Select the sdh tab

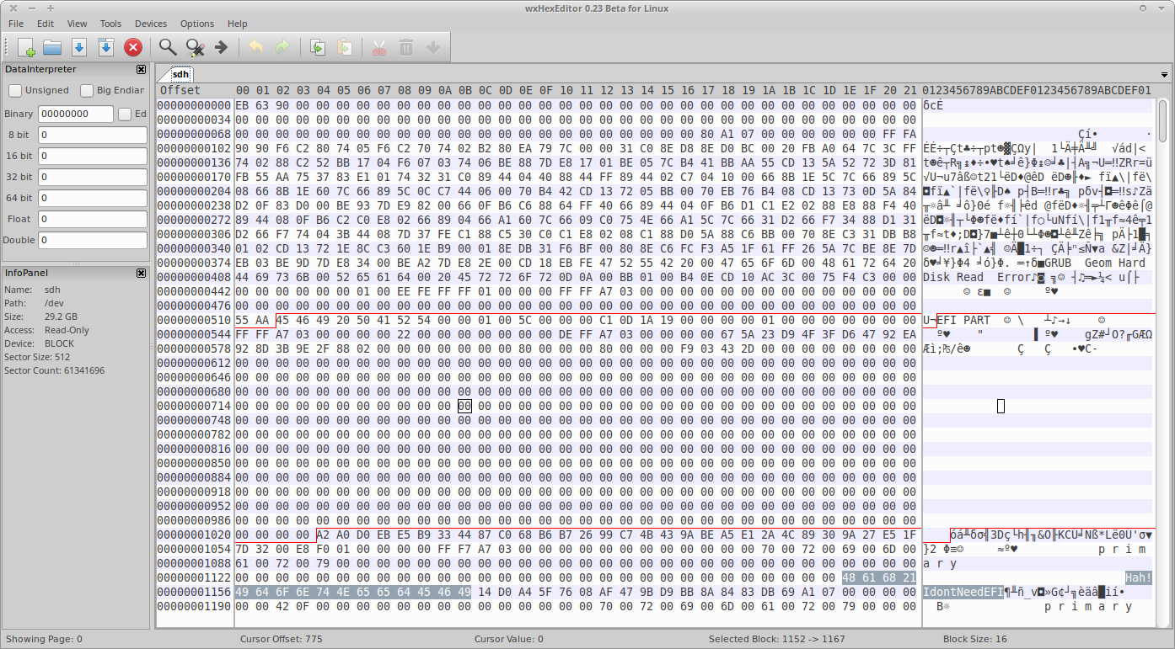coord(180,74)
